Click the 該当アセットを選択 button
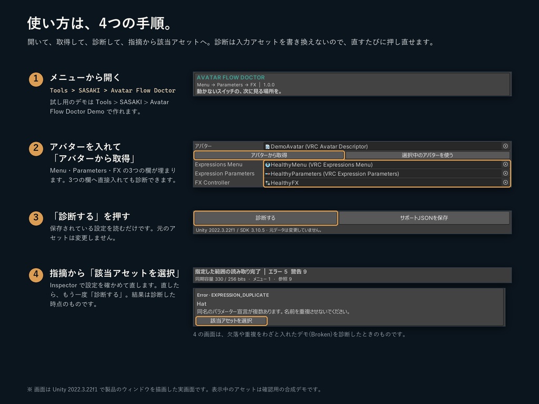This screenshot has height=404, width=539. click(232, 321)
